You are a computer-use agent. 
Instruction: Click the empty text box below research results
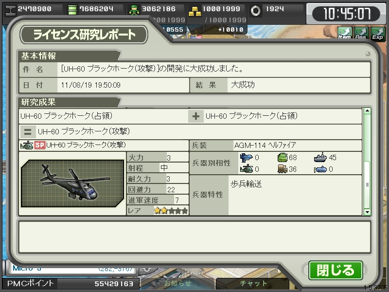[195, 237]
